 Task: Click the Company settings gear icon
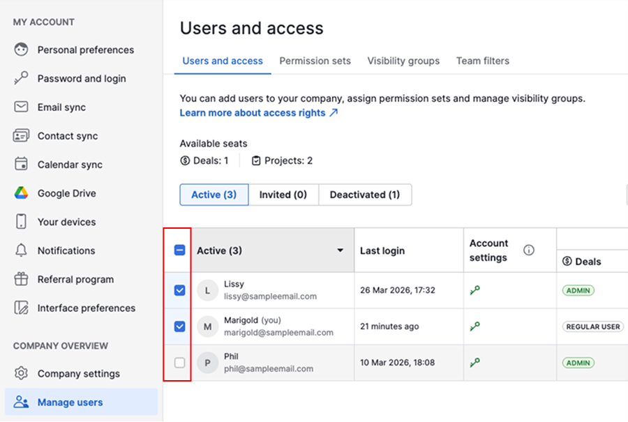(x=22, y=373)
